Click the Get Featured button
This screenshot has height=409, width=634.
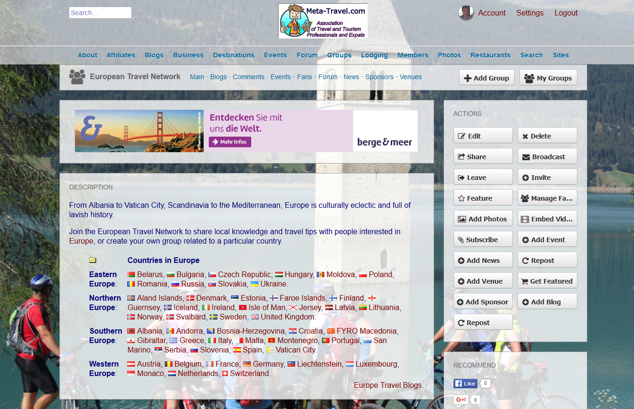pos(547,280)
